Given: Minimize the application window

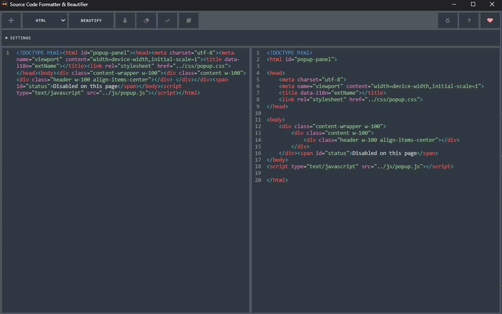Looking at the screenshot, I should [454, 4].
